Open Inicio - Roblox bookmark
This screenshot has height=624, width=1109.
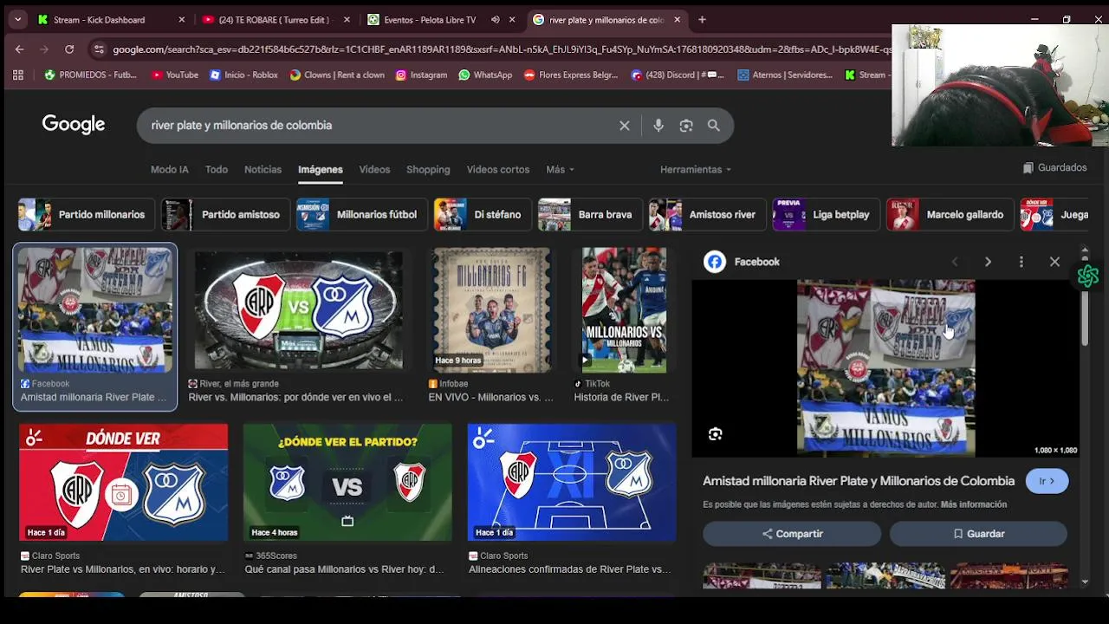pos(243,75)
